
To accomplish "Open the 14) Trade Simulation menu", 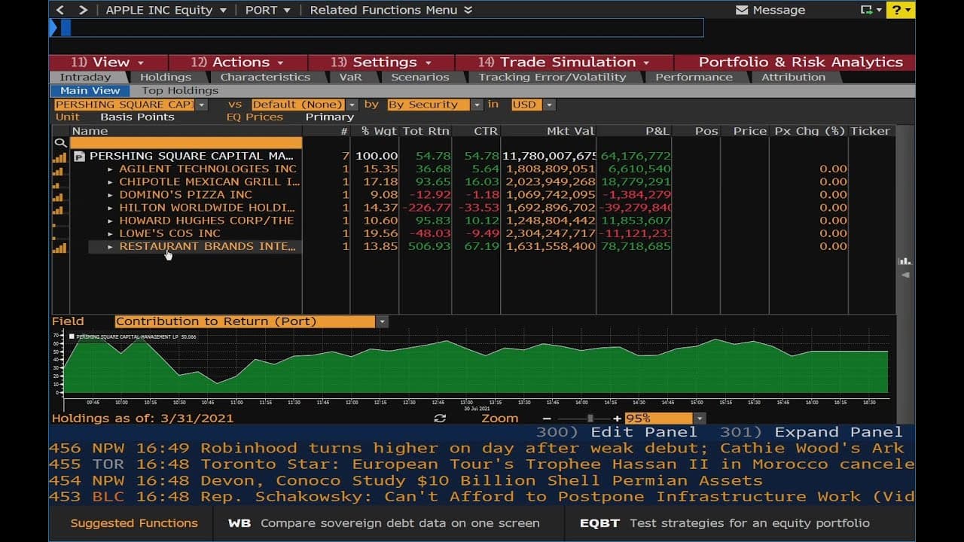I will (x=563, y=62).
